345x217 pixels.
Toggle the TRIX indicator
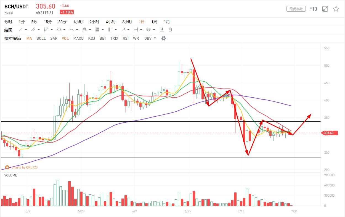pyautogui.click(x=114, y=38)
